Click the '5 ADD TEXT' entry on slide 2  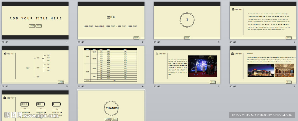pos(132,26)
